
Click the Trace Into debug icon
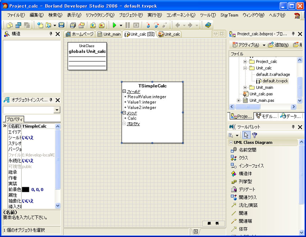(148, 25)
